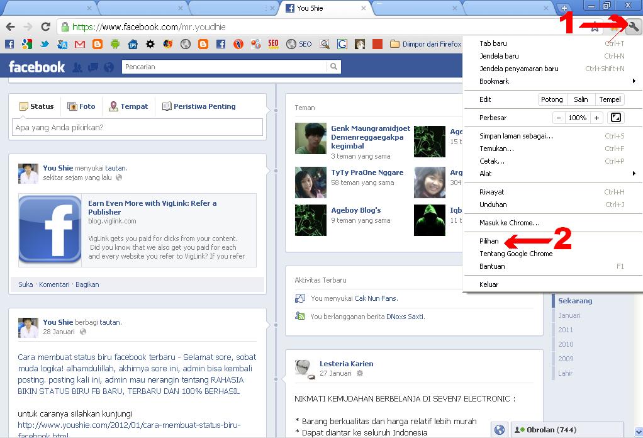Viewport: 643px width, 438px height.
Task: Choose Tab baru from the menu
Action: click(553, 43)
